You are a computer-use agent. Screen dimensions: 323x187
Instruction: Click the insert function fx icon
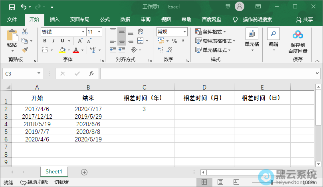point(91,74)
